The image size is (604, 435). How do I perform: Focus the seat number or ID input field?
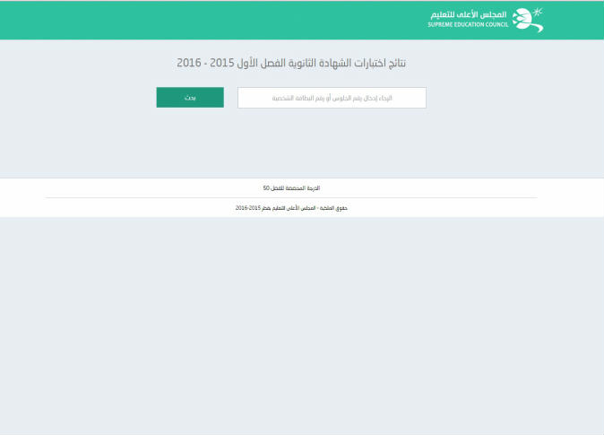332,98
